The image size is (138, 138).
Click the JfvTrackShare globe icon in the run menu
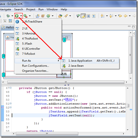point(17,22)
